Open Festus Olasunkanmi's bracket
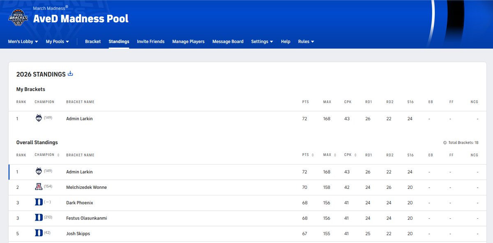 (86, 218)
